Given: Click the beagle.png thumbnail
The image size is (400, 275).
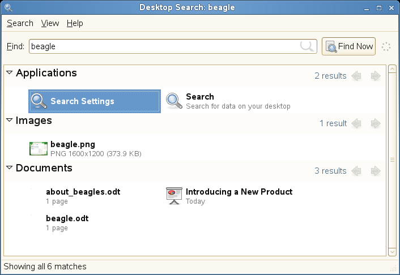Looking at the screenshot, I should coord(39,149).
